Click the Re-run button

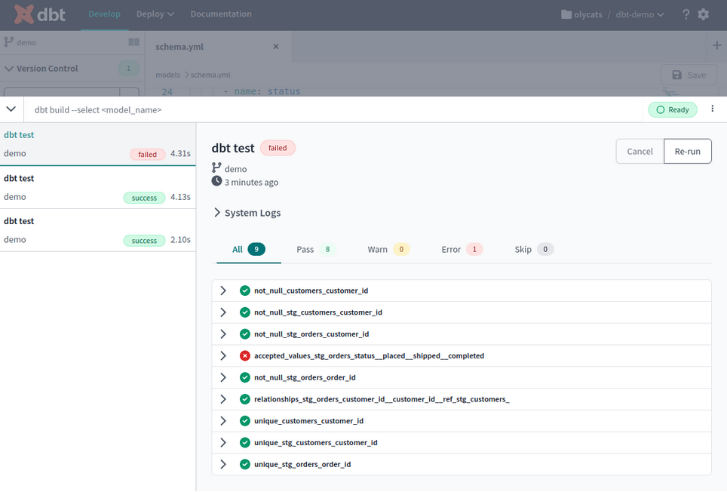(x=688, y=151)
